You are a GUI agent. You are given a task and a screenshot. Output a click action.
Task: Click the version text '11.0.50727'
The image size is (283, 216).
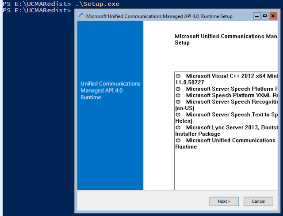(x=190, y=82)
